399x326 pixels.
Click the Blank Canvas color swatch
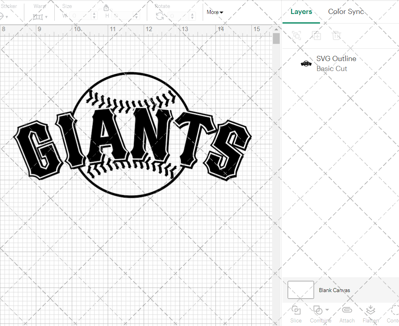(x=300, y=290)
